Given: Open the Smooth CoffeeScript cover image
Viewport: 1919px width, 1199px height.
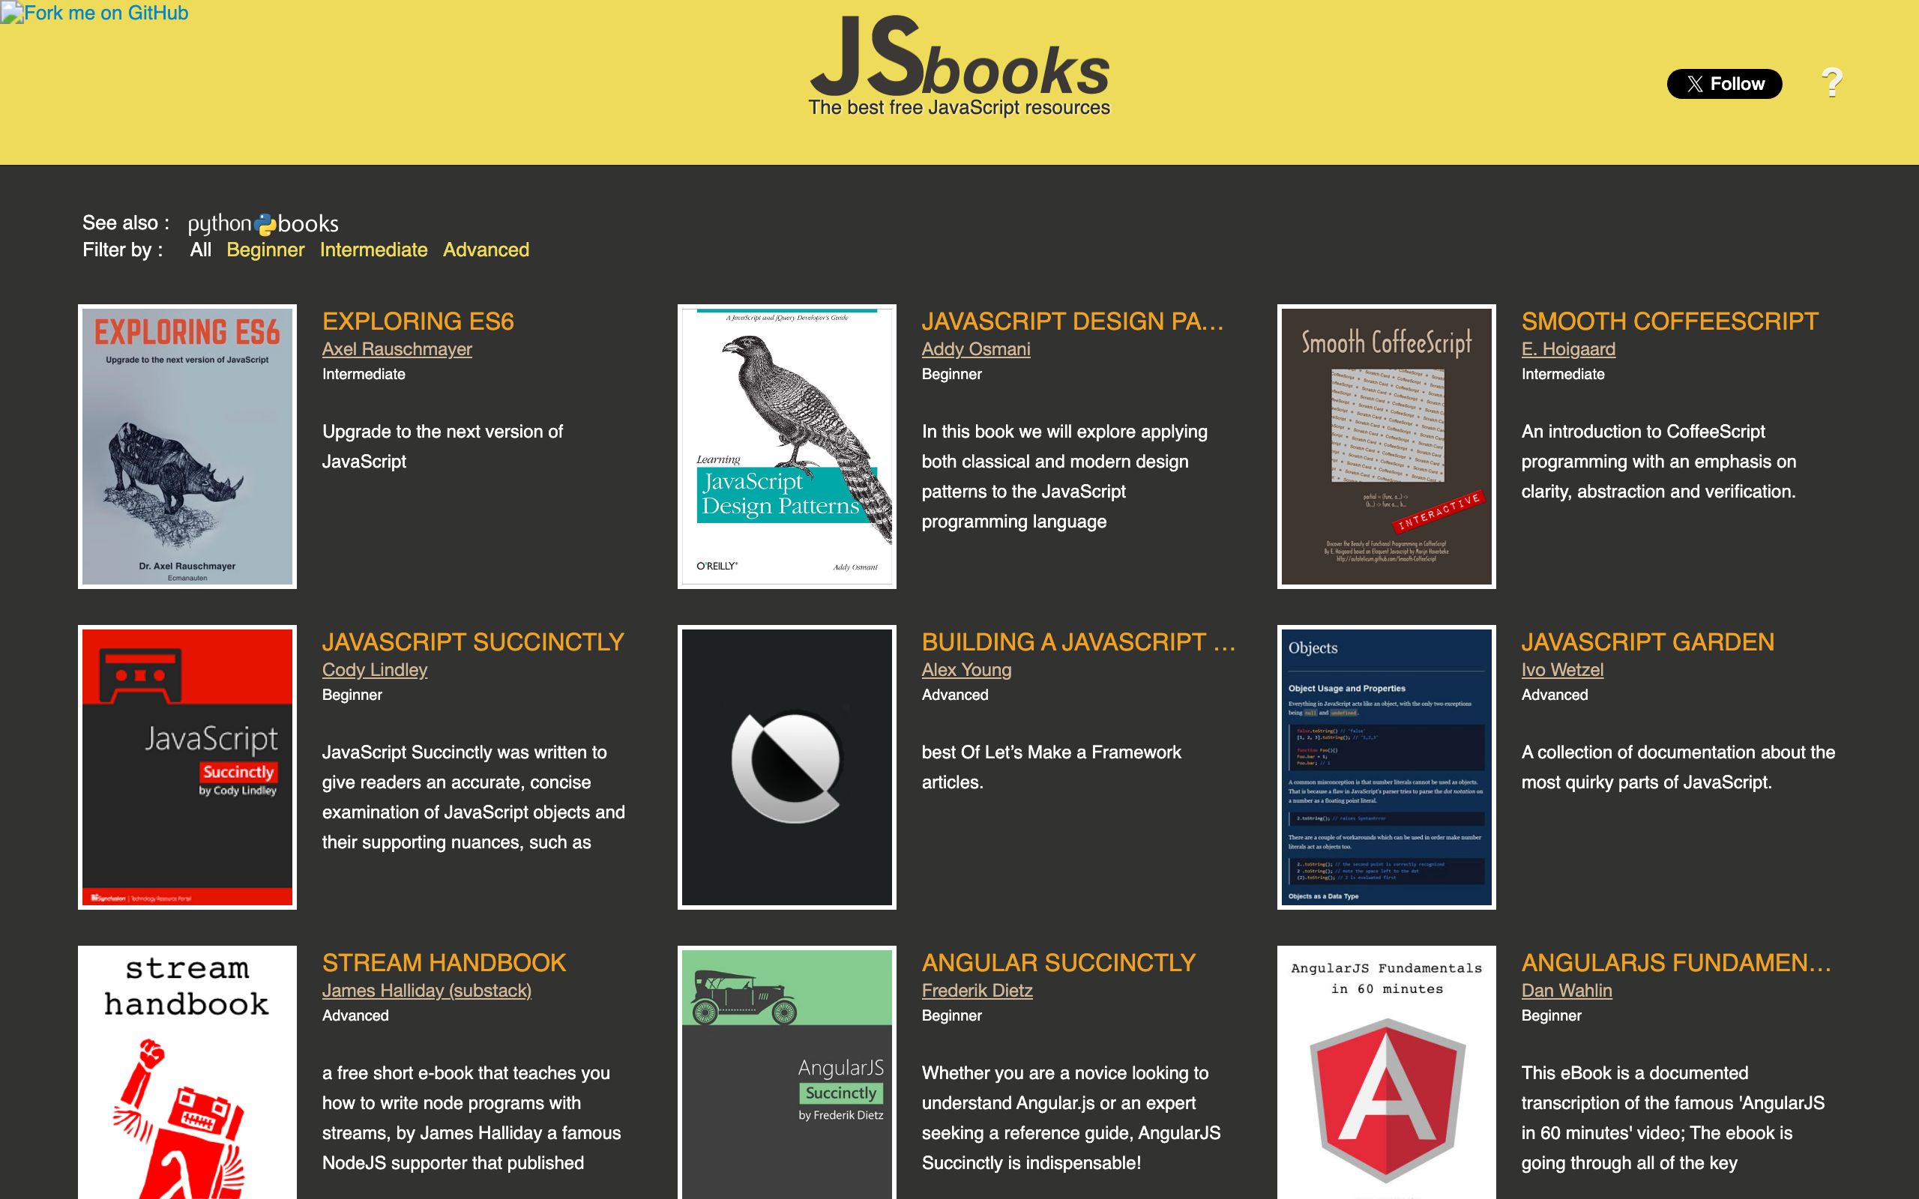Looking at the screenshot, I should click(x=1386, y=447).
